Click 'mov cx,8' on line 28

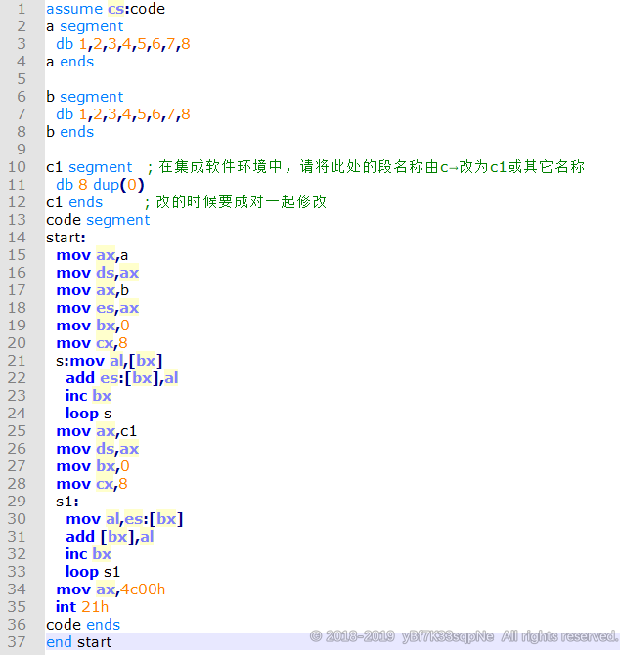92,484
